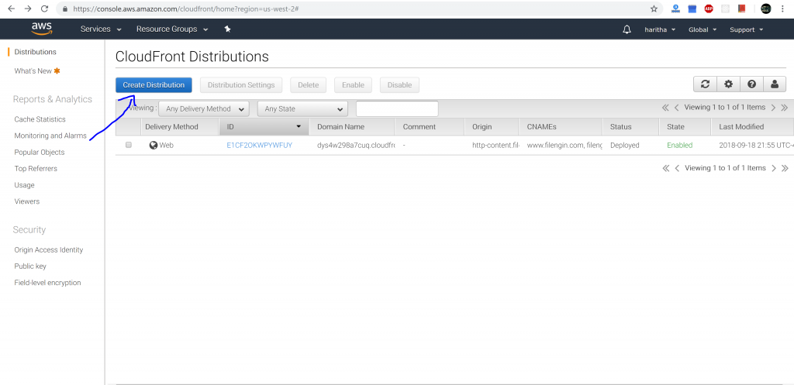Image resolution: width=794 pixels, height=385 pixels.
Task: Go to next page (bottom pager)
Action: (774, 168)
